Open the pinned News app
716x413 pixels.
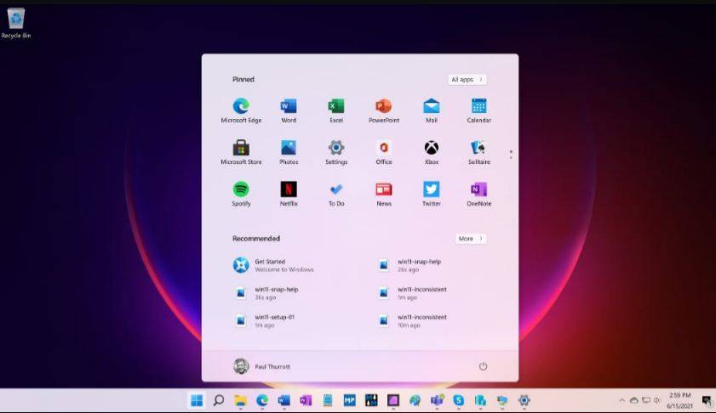point(384,194)
